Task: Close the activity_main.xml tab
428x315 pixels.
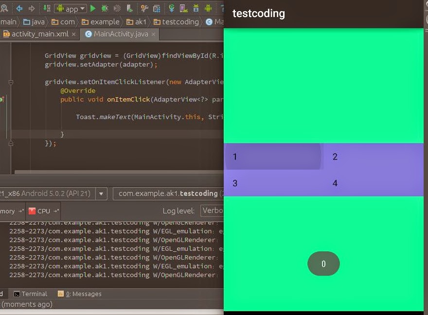Action: tap(74, 35)
